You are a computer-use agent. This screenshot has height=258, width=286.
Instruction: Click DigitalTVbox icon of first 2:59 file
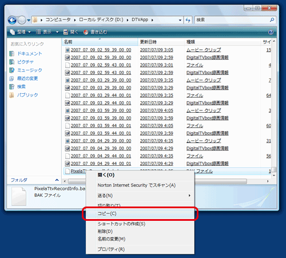pyautogui.click(x=67, y=57)
